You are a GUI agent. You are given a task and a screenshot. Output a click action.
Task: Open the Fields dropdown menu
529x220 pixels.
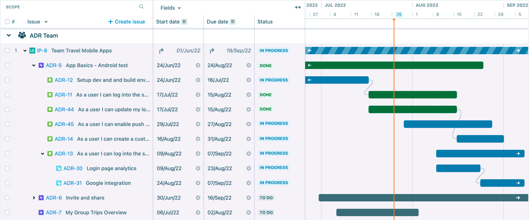coord(171,8)
